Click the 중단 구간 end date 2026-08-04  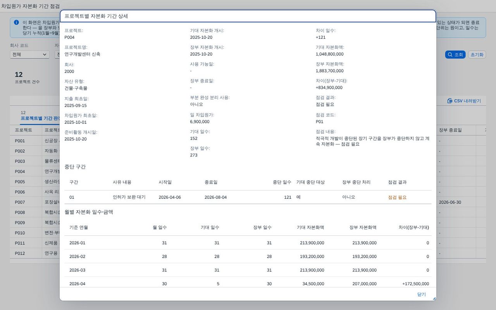click(216, 197)
